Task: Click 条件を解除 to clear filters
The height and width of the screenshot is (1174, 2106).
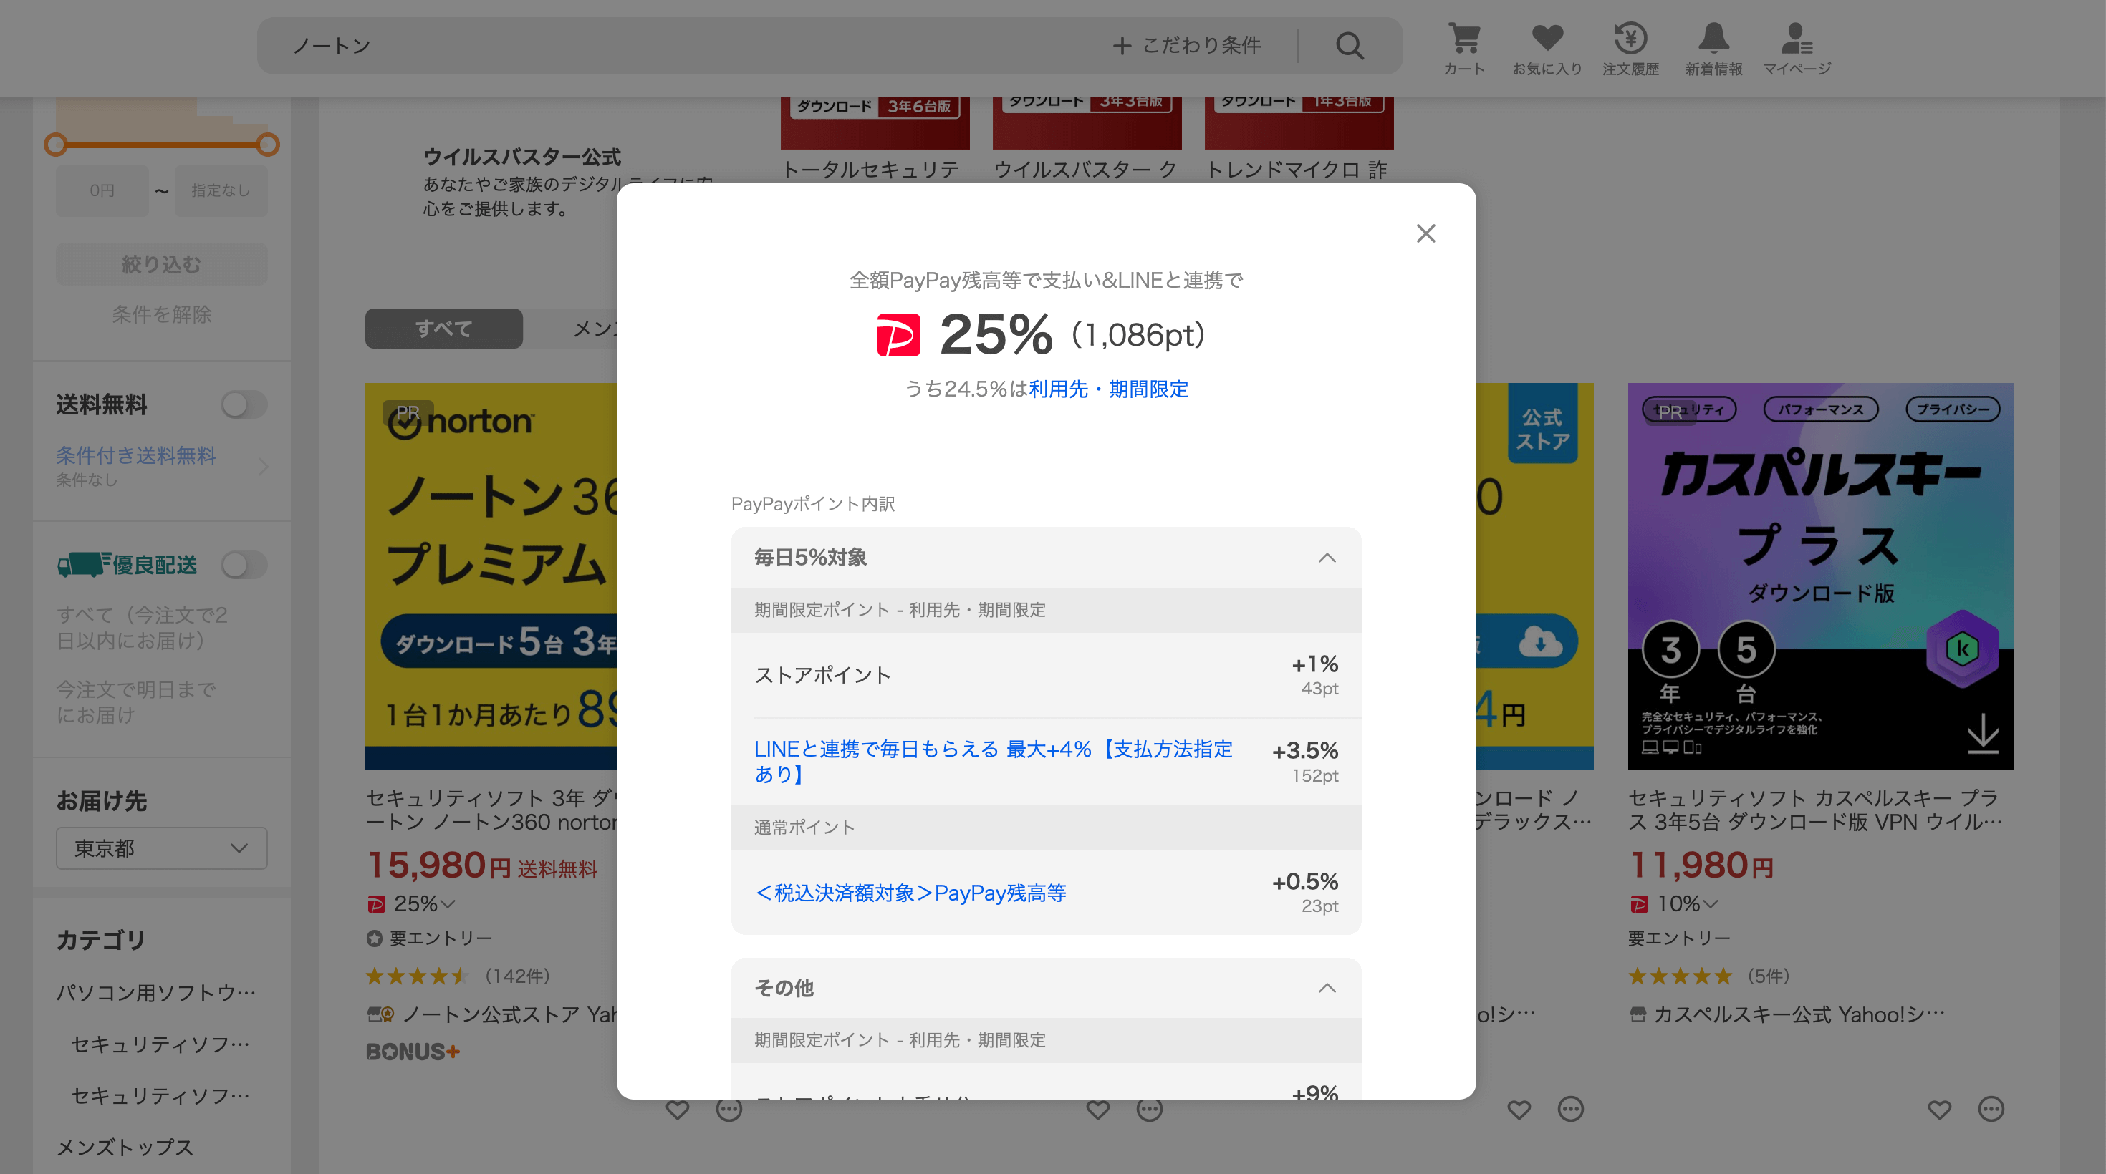Action: pyautogui.click(x=162, y=314)
